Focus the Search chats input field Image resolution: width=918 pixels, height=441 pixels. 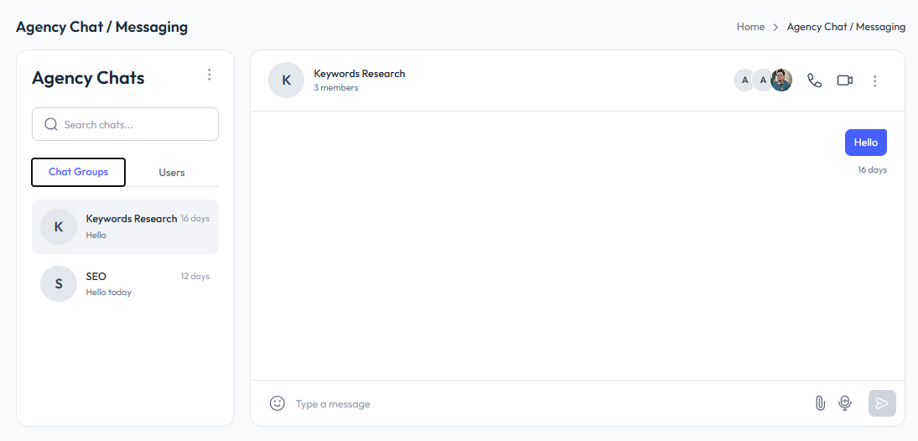coord(134,125)
